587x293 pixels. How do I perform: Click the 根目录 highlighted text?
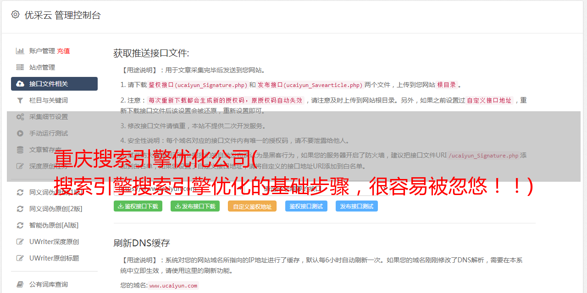click(447, 85)
